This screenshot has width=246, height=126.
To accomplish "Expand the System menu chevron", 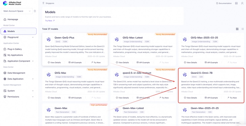I will point(33,91).
